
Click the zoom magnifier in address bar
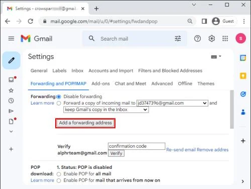point(190,21)
